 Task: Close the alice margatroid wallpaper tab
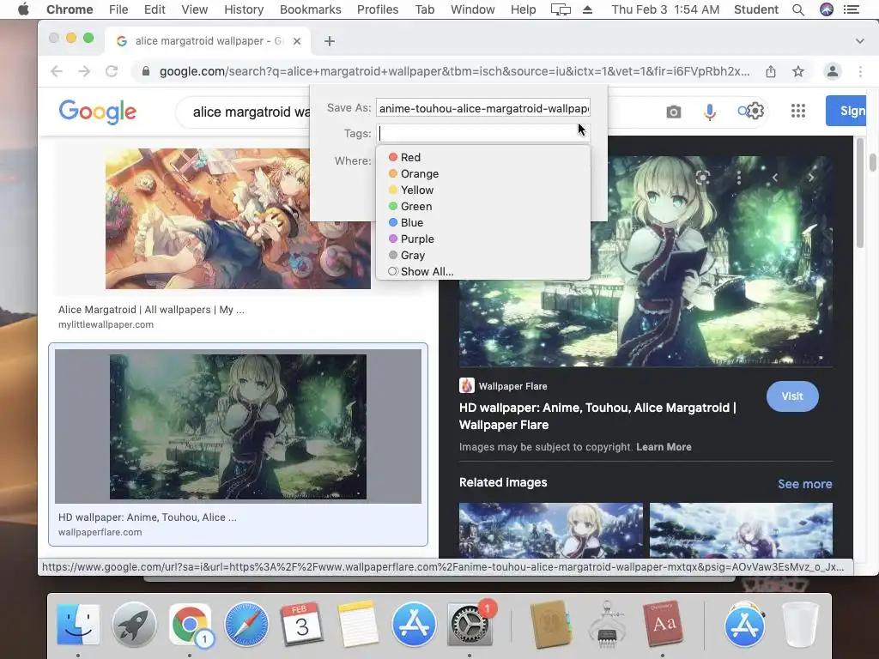(x=297, y=41)
